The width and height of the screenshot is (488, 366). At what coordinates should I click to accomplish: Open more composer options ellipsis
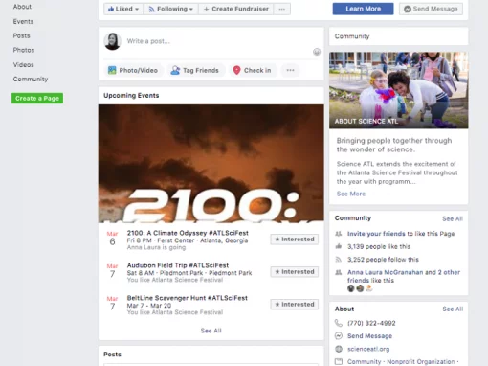pos(290,70)
